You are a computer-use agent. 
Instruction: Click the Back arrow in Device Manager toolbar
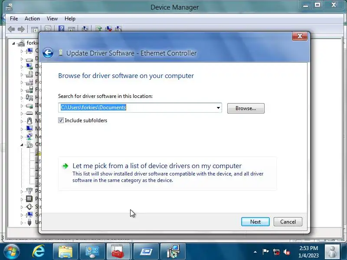click(x=11, y=29)
